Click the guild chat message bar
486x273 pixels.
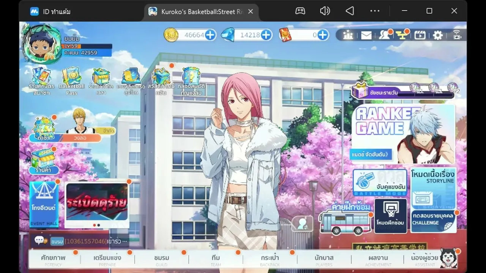(x=80, y=241)
